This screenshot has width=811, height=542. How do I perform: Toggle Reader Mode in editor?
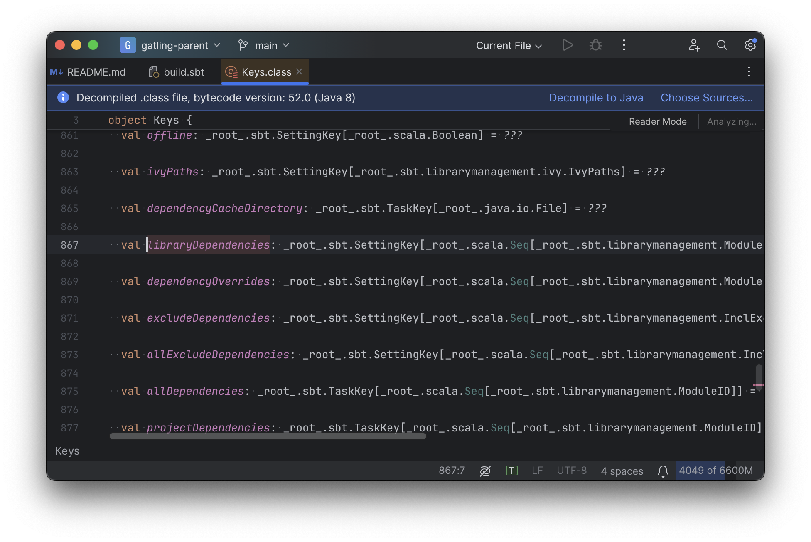coord(658,121)
